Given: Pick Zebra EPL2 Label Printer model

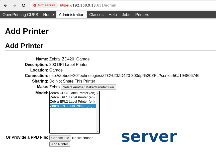Looking at the screenshot, I should [x=72, y=102].
